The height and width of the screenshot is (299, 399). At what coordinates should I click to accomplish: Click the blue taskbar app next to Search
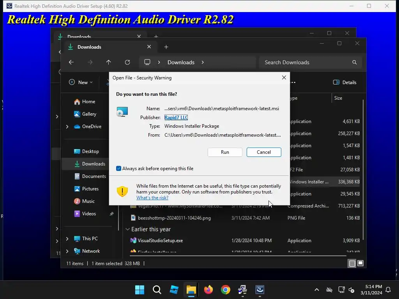[174, 290]
